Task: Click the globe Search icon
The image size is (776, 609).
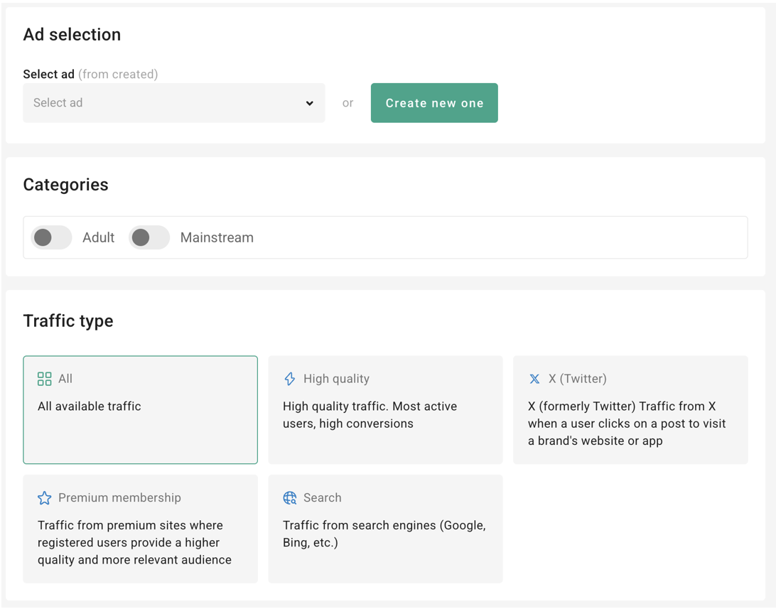Action: [290, 498]
